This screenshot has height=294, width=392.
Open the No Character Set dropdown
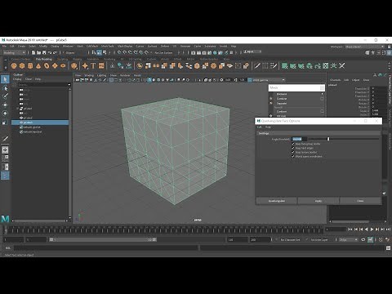[290, 239]
